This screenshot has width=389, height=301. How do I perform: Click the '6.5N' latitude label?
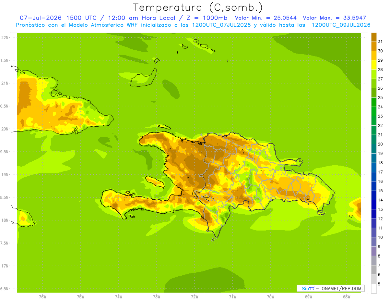5,289
